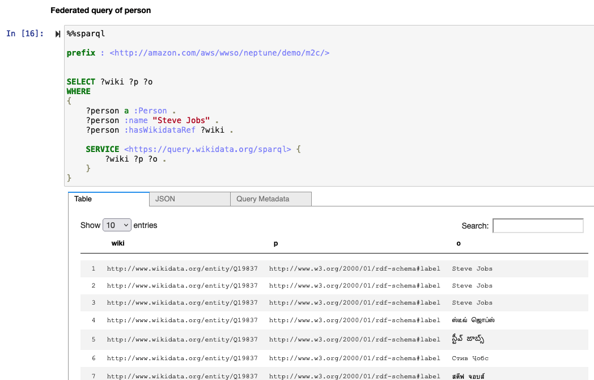Run the SPARQL query cell
Screen dimensions: 594x380
point(57,33)
